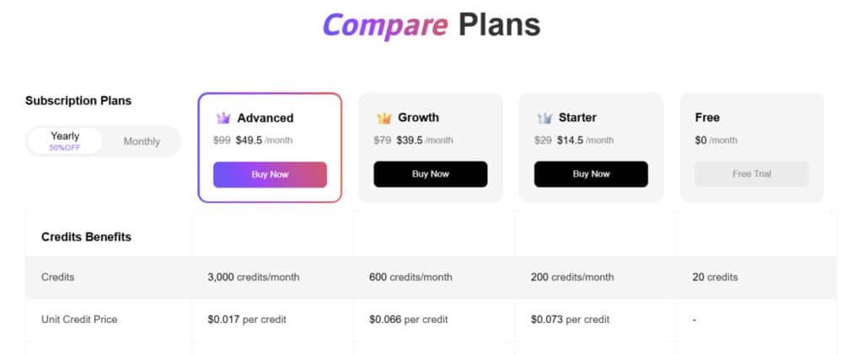The width and height of the screenshot is (863, 355).
Task: Select the Free plan card title
Action: click(707, 118)
